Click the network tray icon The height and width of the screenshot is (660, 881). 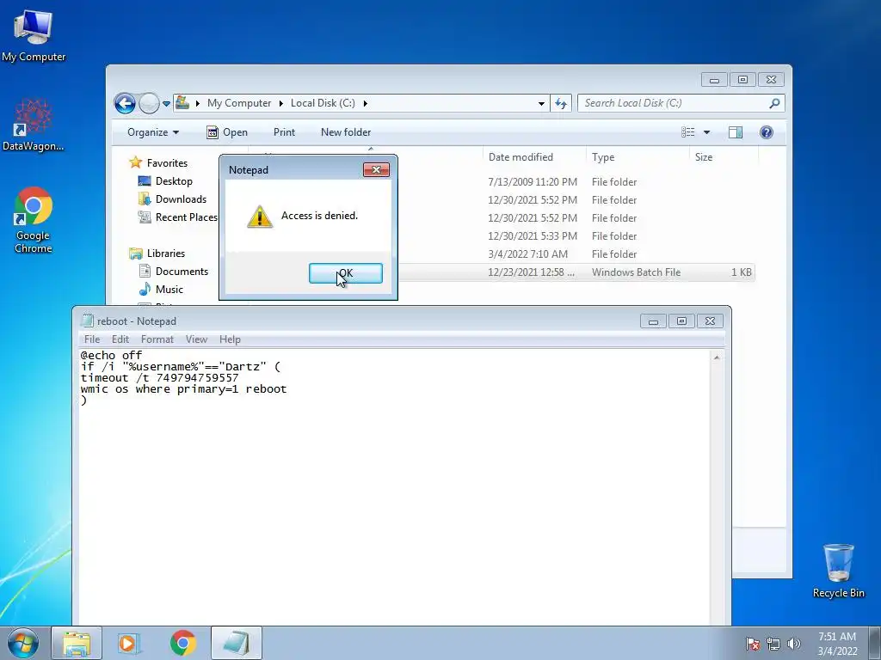coord(773,644)
